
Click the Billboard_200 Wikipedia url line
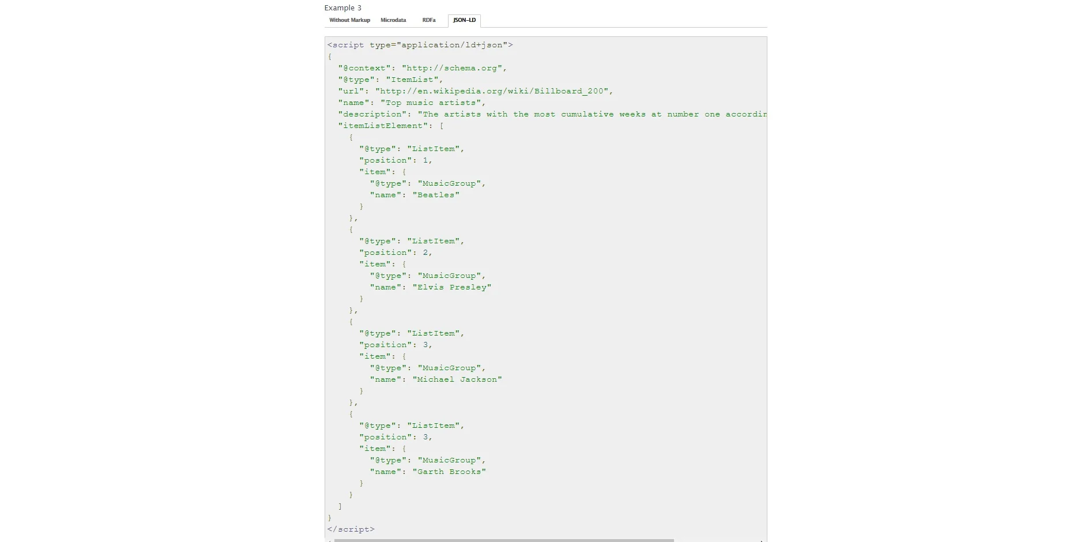(x=476, y=91)
